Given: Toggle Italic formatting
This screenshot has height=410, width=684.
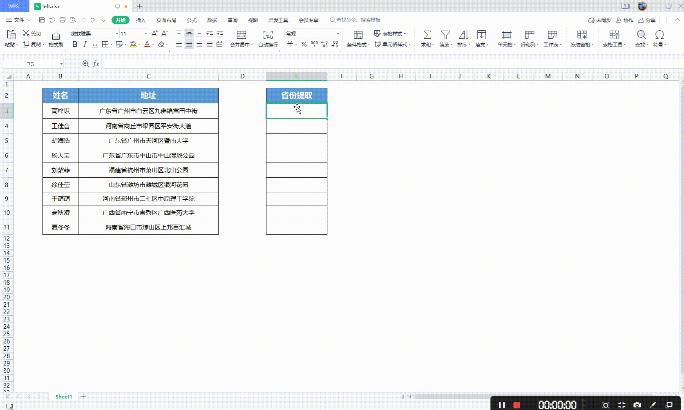Looking at the screenshot, I should (85, 44).
